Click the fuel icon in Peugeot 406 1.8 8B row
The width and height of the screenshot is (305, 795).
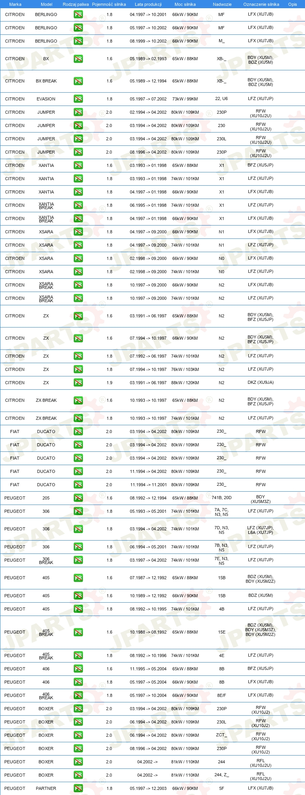[78, 682]
